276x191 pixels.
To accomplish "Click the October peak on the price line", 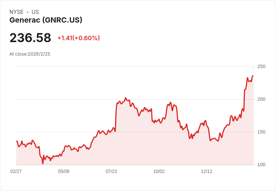I will coord(170,102).
